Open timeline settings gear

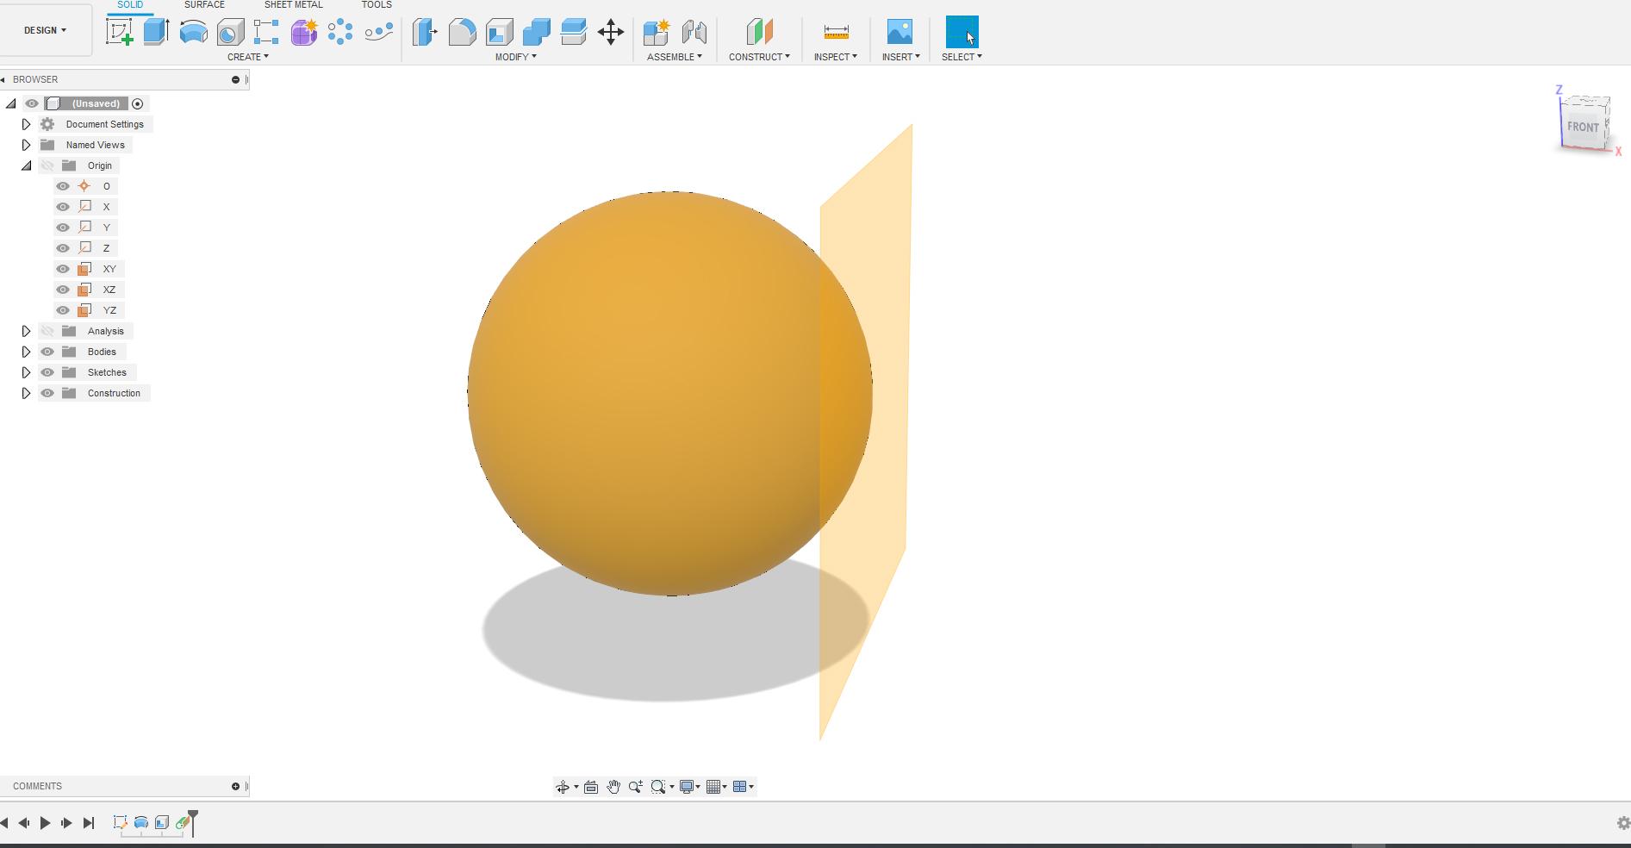[x=1623, y=823]
